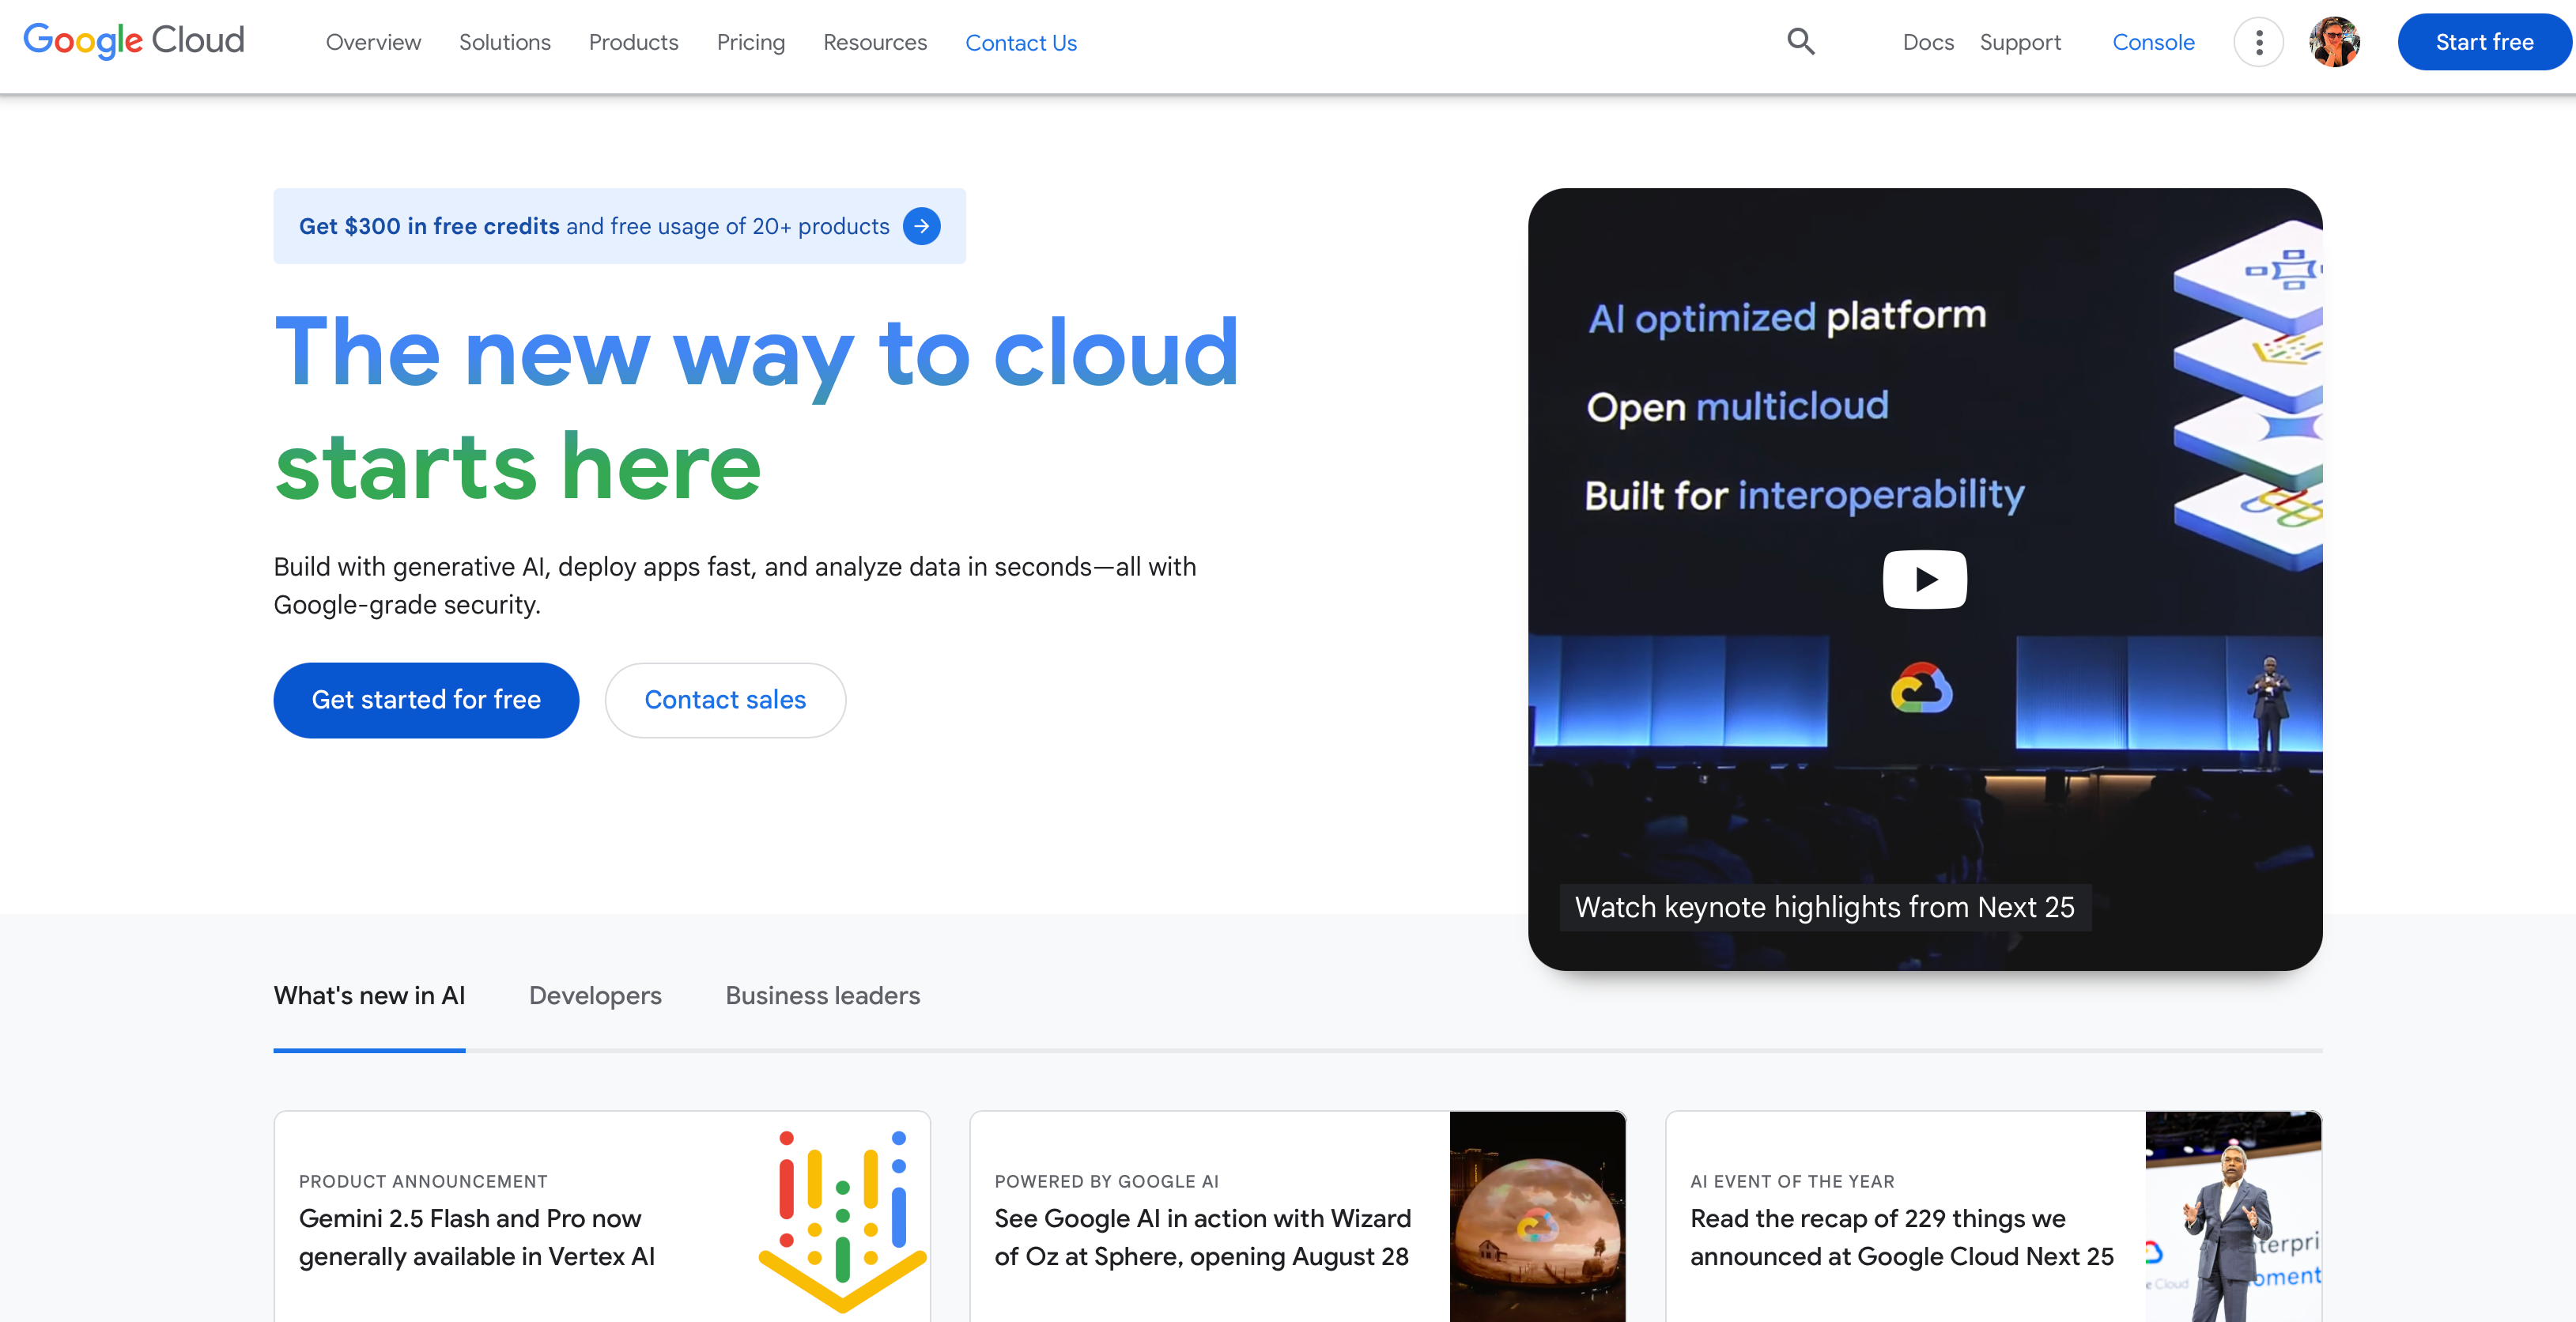
Task: Click Get started for free button
Action: pyautogui.click(x=426, y=700)
